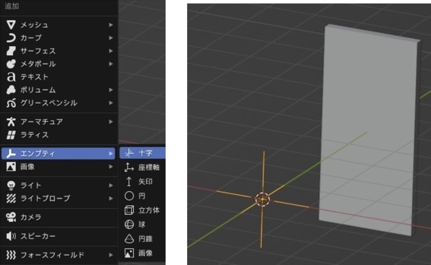This screenshot has width=431, height=265.
Task: Choose 座標軸 empty type
Action: pos(142,167)
